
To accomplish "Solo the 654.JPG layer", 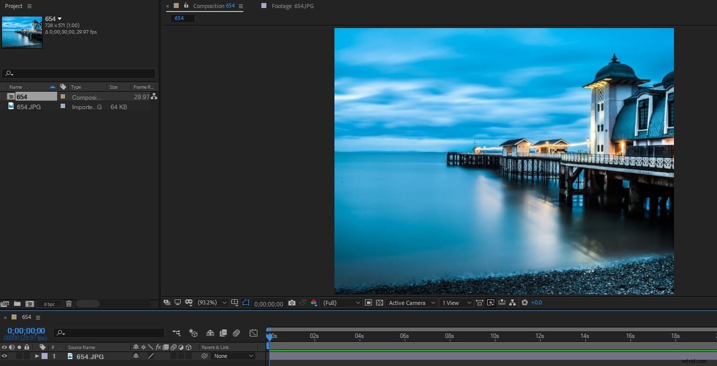I will coord(19,356).
